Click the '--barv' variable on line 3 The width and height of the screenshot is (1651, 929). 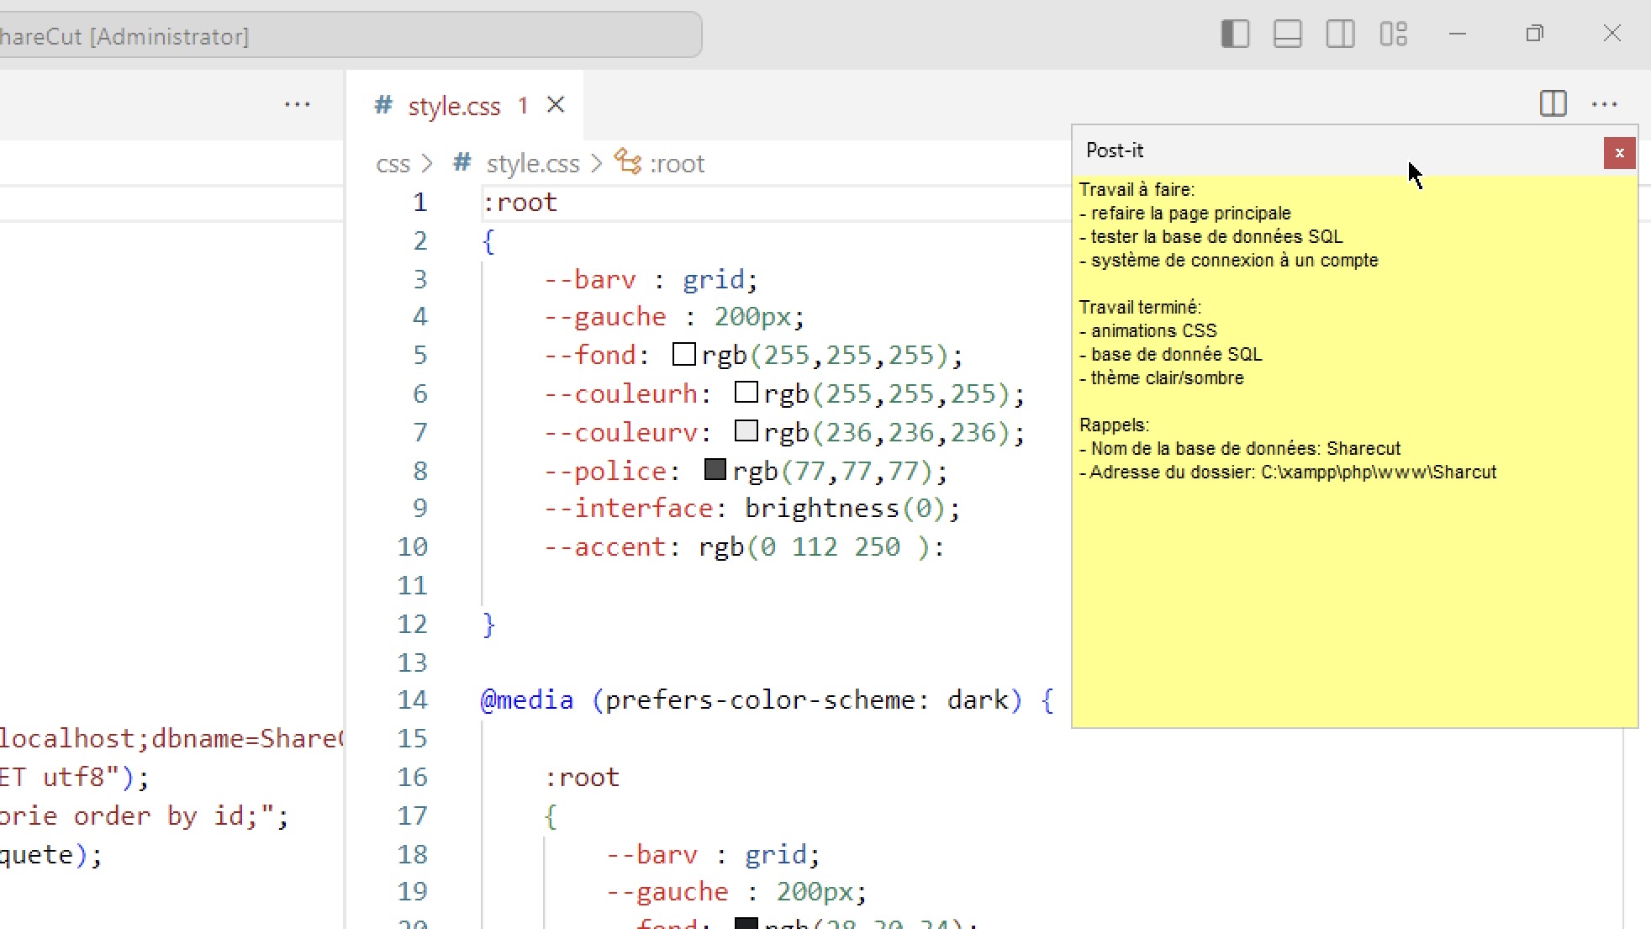[x=590, y=279]
